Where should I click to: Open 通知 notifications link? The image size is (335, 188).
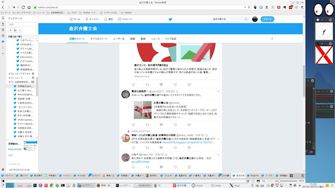tap(108, 19)
